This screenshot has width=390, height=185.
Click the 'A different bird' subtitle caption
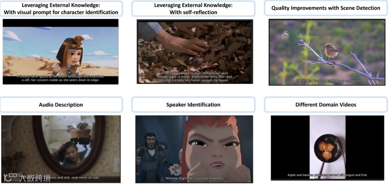point(327,81)
